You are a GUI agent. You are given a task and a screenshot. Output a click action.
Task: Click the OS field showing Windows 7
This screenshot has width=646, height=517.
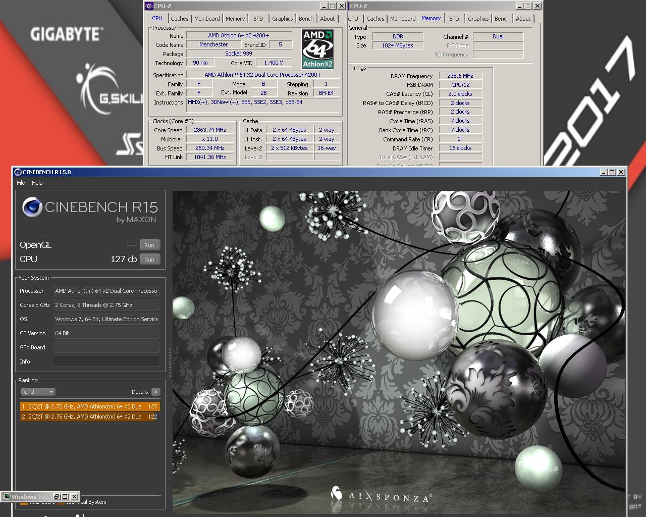(106, 319)
